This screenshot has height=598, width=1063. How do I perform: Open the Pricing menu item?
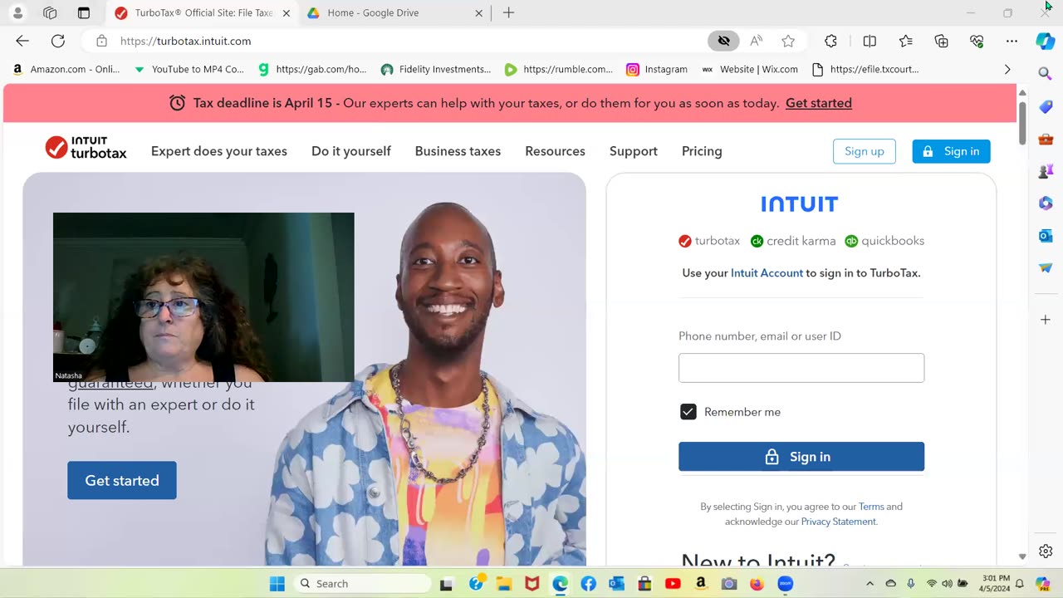coord(702,151)
